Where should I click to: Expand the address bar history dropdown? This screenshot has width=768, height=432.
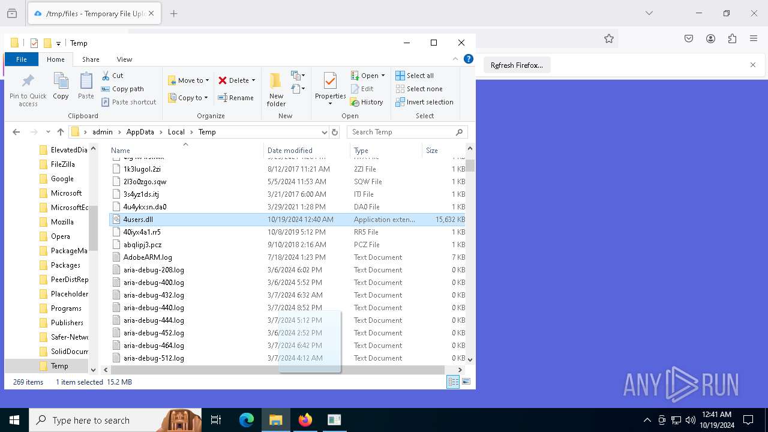click(x=324, y=132)
